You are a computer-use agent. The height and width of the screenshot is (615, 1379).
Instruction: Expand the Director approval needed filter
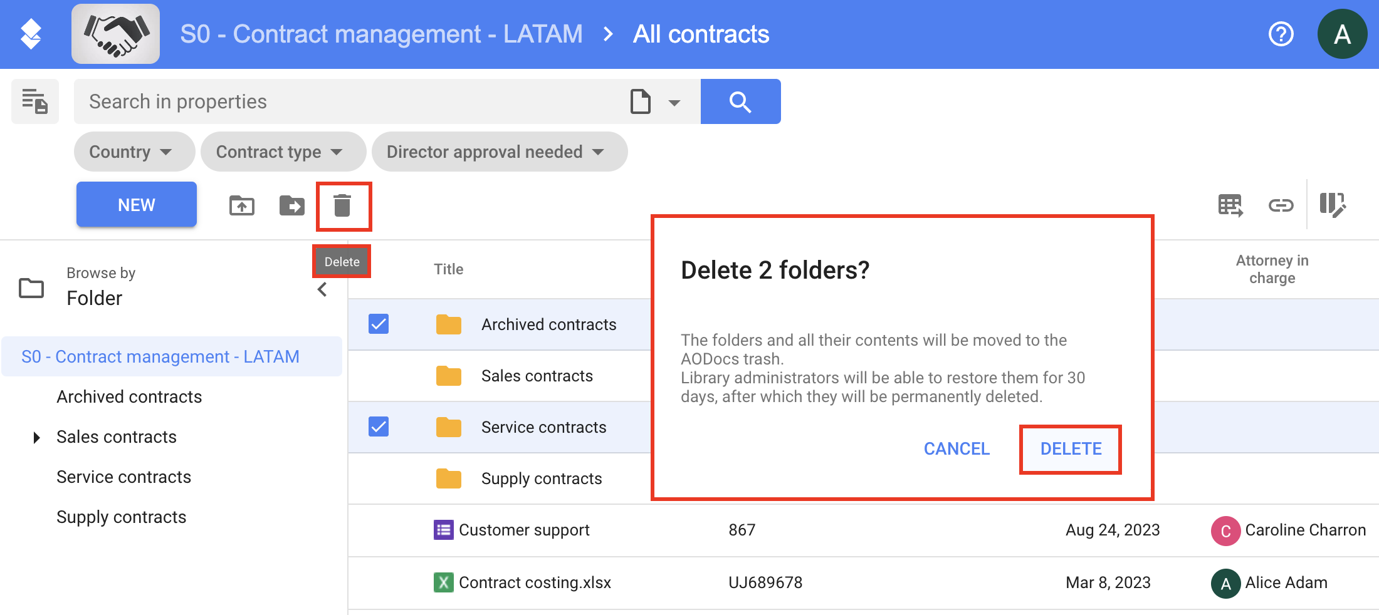coord(498,152)
